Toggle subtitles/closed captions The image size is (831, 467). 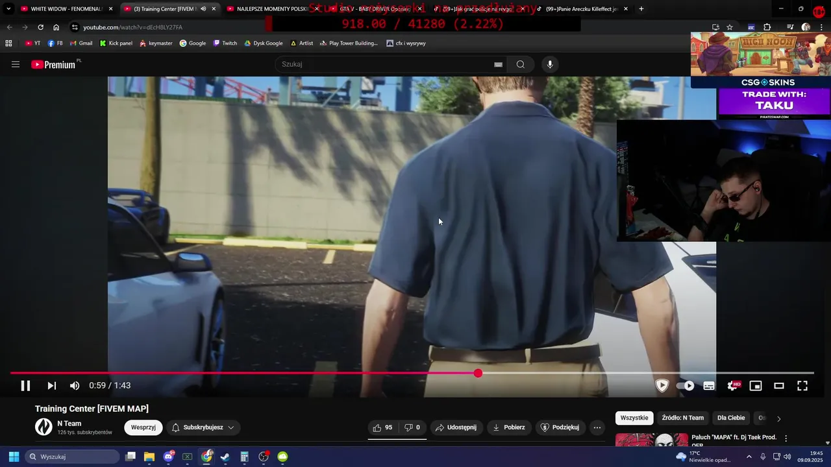[x=709, y=385]
